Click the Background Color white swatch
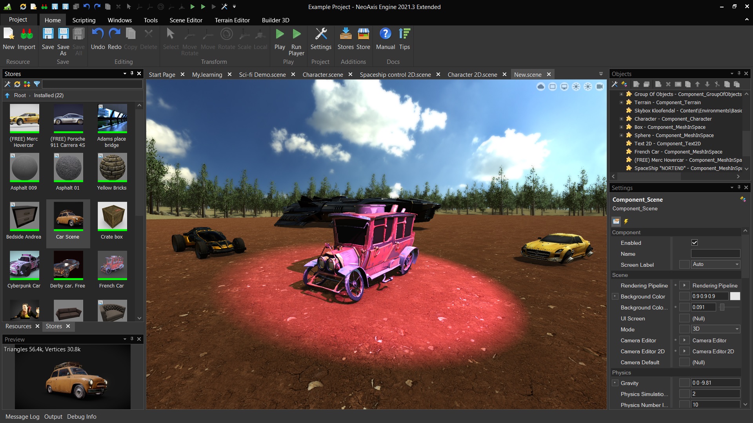The width and height of the screenshot is (753, 423). click(x=735, y=296)
